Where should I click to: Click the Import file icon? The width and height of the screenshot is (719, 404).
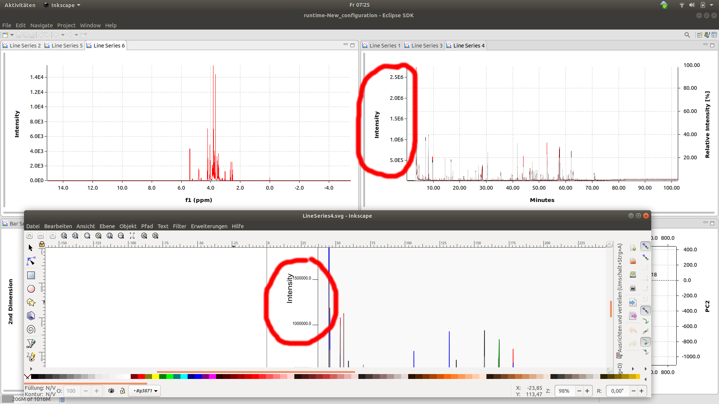pyautogui.click(x=633, y=302)
